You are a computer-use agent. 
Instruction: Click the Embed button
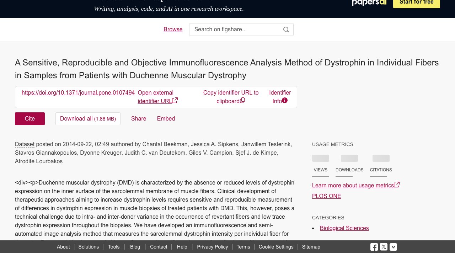pyautogui.click(x=166, y=119)
